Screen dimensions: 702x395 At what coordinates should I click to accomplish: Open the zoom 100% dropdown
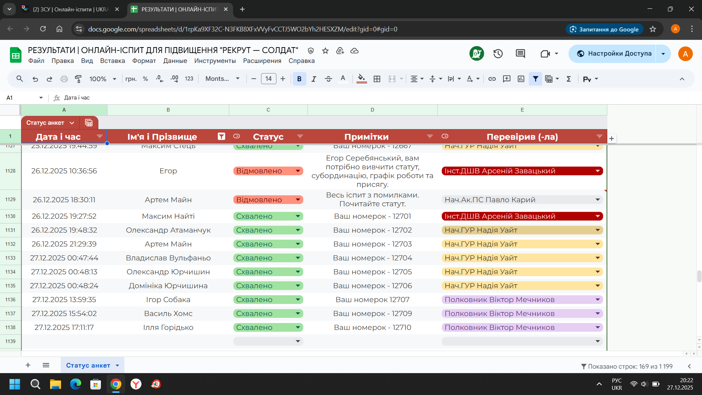pos(103,79)
